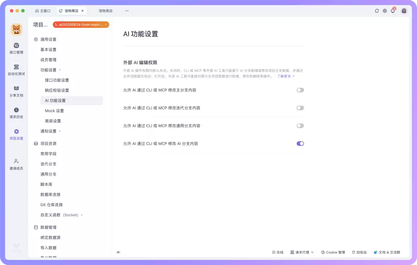Open 接口管理 in the sidebar
This screenshot has width=417, height=265.
pos(16,48)
